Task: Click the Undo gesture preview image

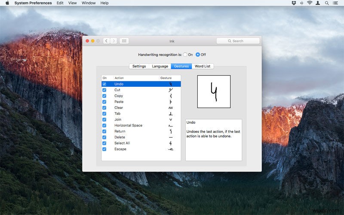Action: 214,92
